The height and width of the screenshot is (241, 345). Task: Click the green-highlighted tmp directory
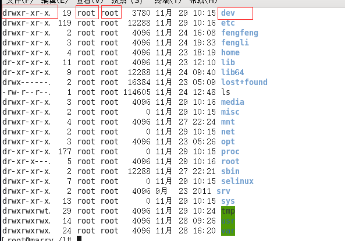[228, 211]
